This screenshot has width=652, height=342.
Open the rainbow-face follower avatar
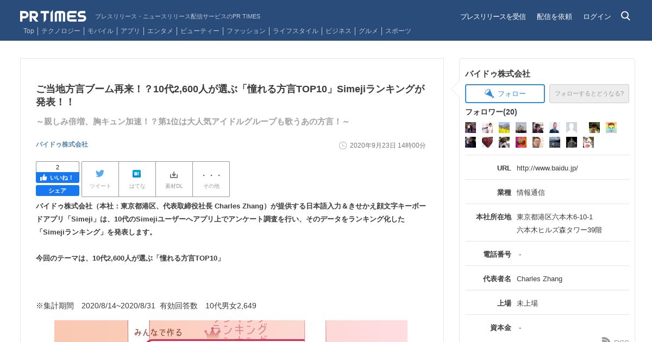click(x=611, y=128)
